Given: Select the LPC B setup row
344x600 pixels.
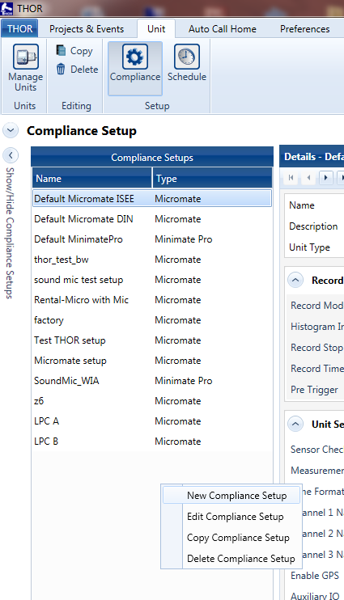Looking at the screenshot, I should tap(152, 442).
